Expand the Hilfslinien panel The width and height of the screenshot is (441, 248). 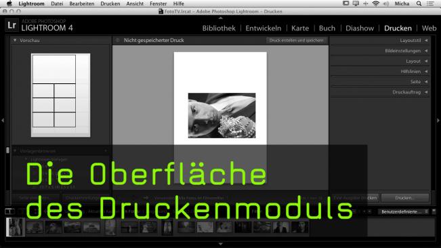pyautogui.click(x=426, y=71)
